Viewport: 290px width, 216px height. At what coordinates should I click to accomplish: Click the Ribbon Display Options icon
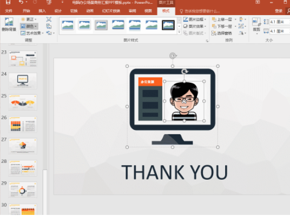(258, 2)
